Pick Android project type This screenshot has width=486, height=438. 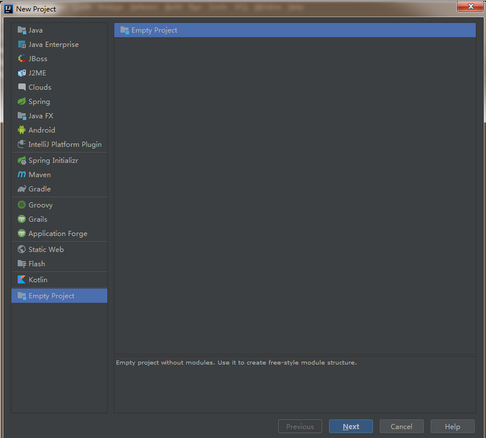pyautogui.click(x=59, y=130)
